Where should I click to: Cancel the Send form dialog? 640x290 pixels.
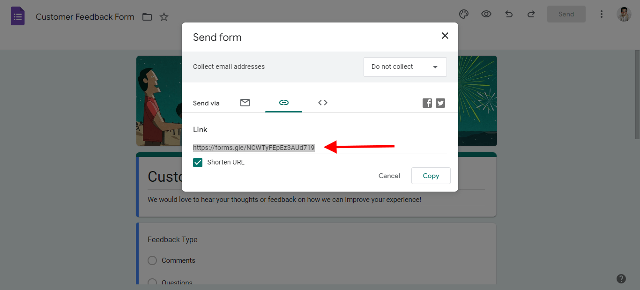pyautogui.click(x=389, y=176)
